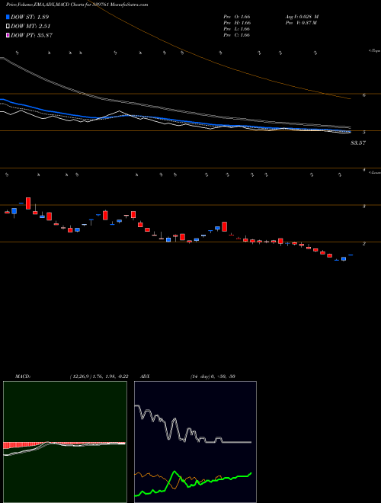
Task: Click the axis label 6 on upper chart
Action: click(364, 95)
